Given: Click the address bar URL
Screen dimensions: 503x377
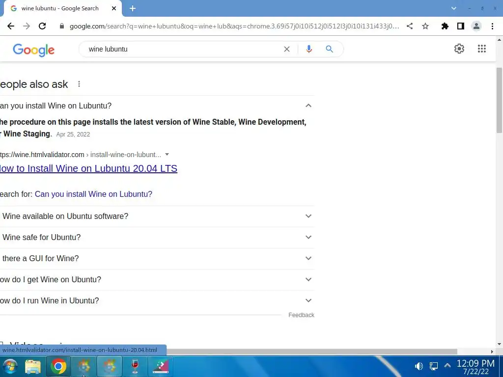Looking at the screenshot, I should 234,27.
